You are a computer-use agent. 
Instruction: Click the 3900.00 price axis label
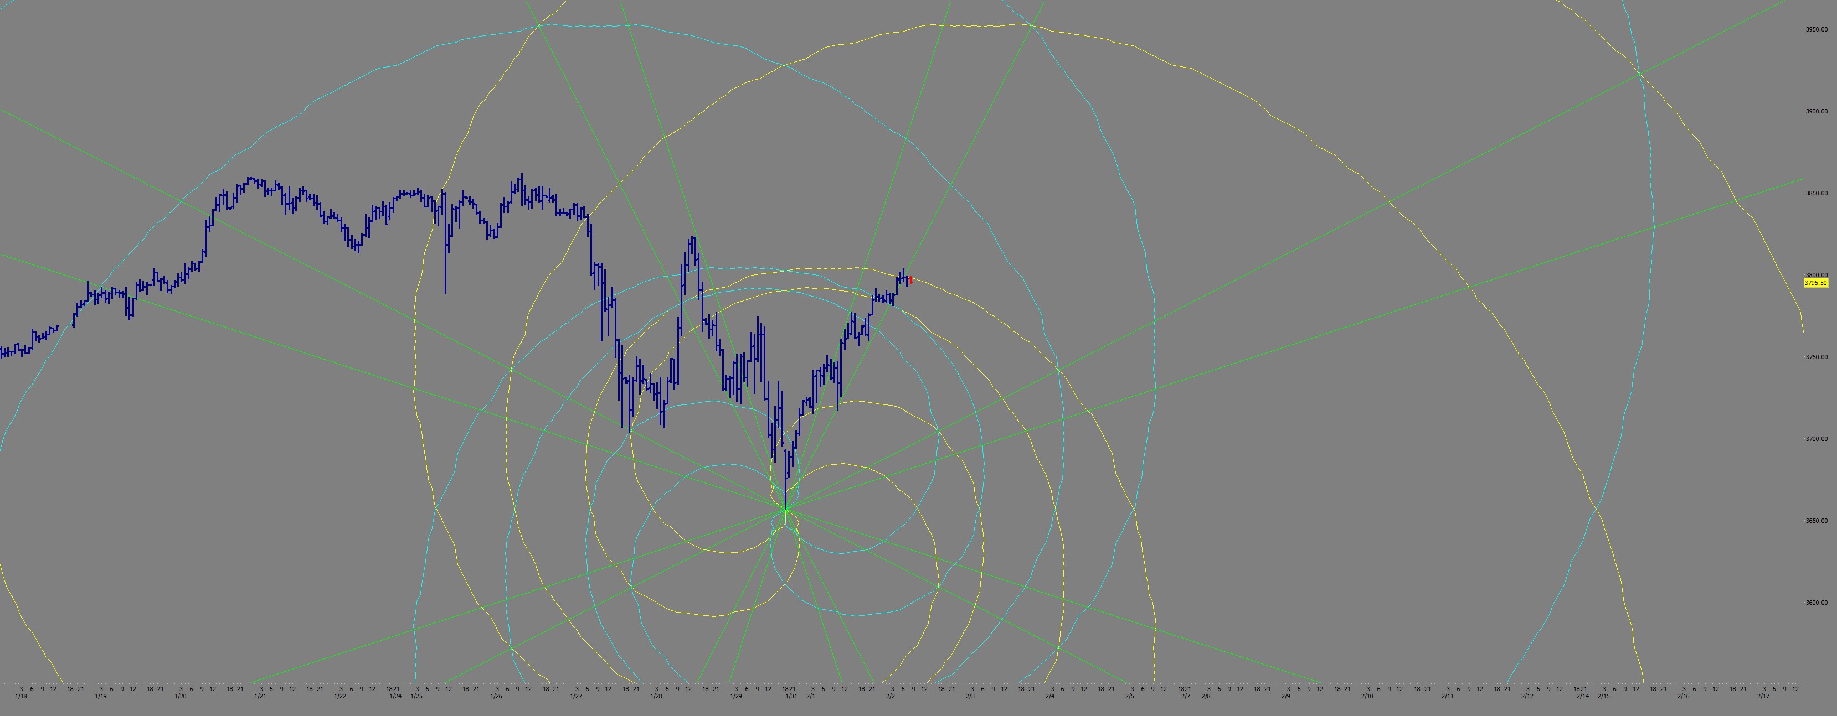tap(1817, 112)
